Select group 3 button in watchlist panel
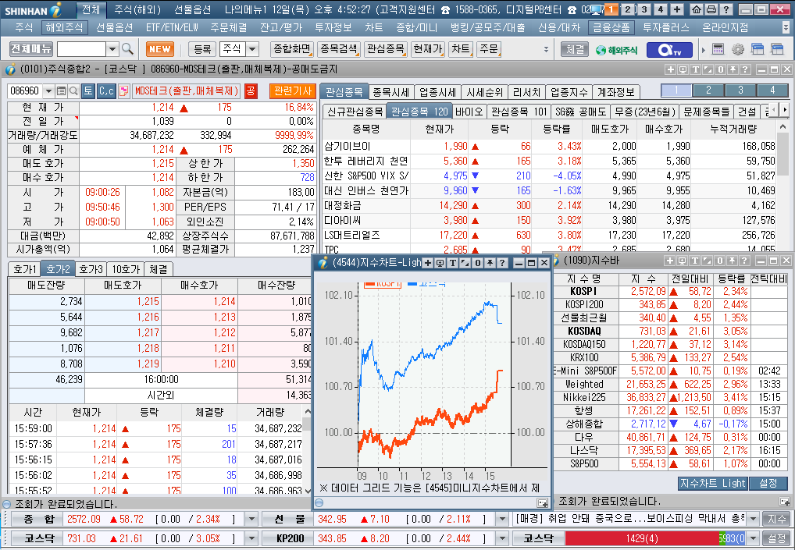Screen dimensions: 795x550 (740, 90)
